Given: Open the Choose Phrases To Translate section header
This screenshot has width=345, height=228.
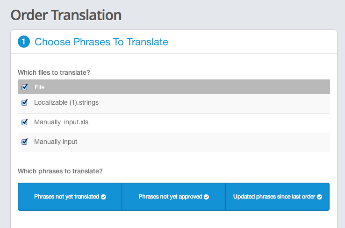Looking at the screenshot, I should 101,42.
